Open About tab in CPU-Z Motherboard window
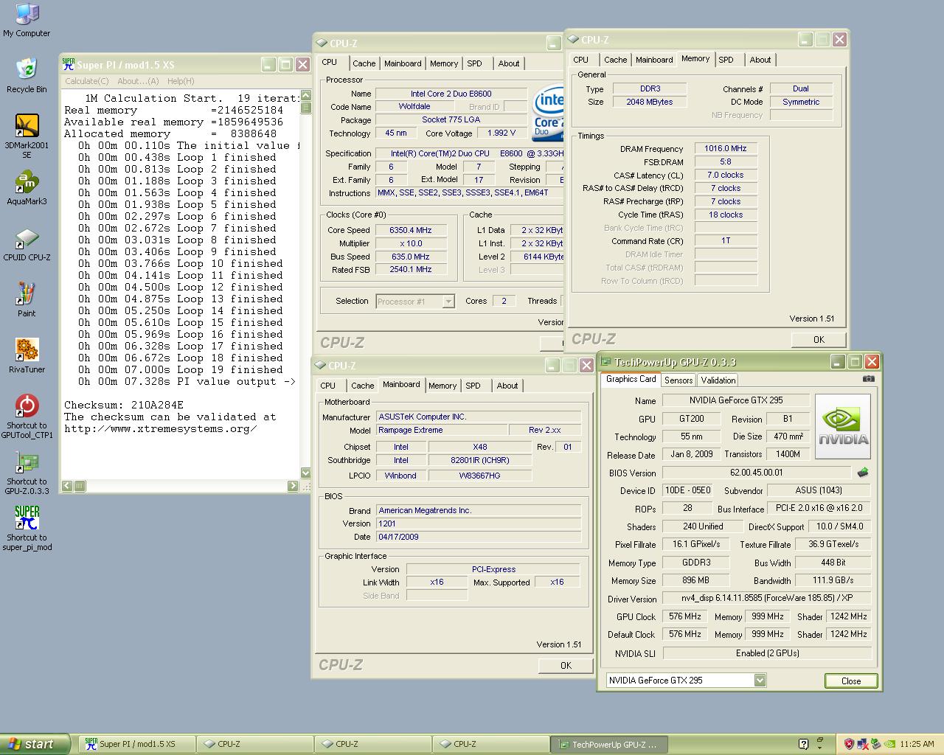Viewport: 944px width, 755px height. pos(507,386)
